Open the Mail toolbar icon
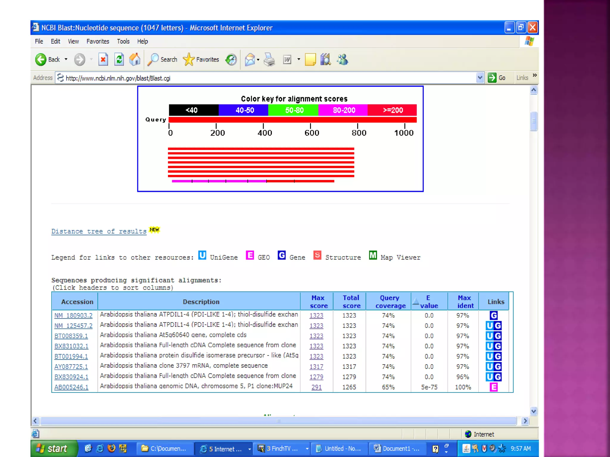Image resolution: width=610 pixels, height=457 pixels. pos(250,60)
